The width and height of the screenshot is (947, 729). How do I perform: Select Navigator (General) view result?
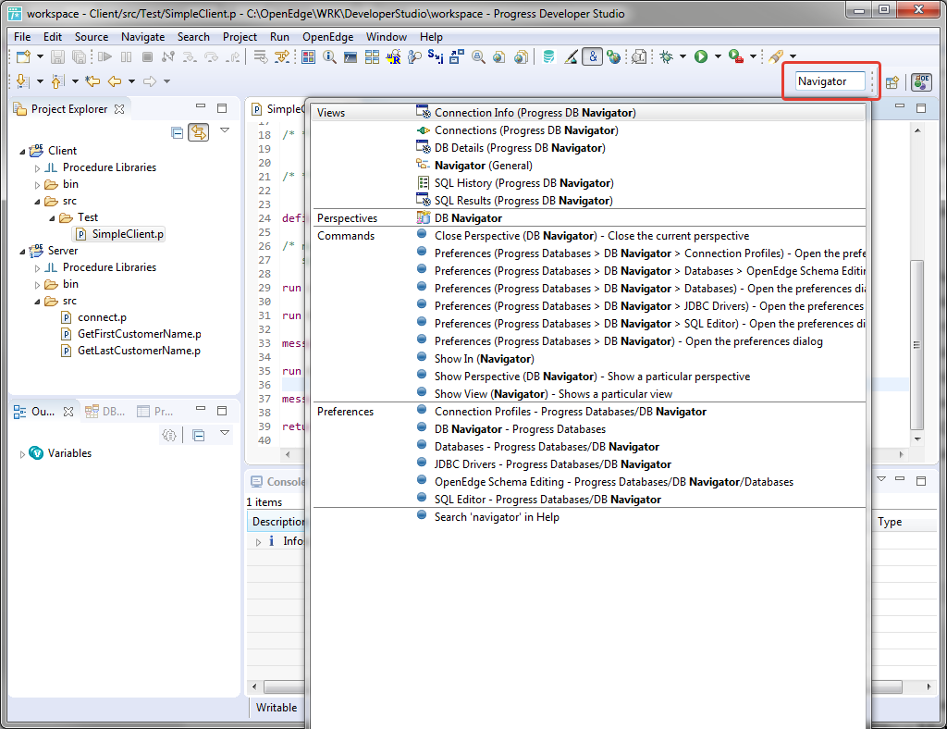[x=483, y=166]
